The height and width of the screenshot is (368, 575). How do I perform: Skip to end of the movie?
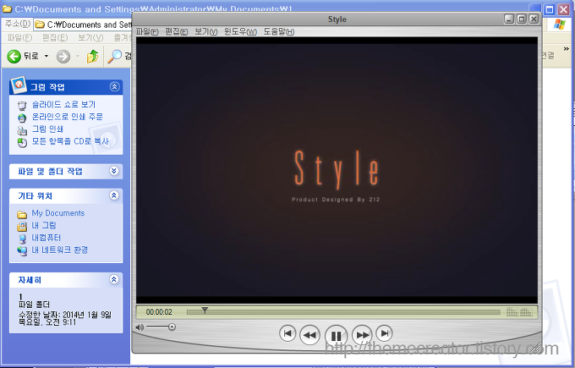click(384, 333)
